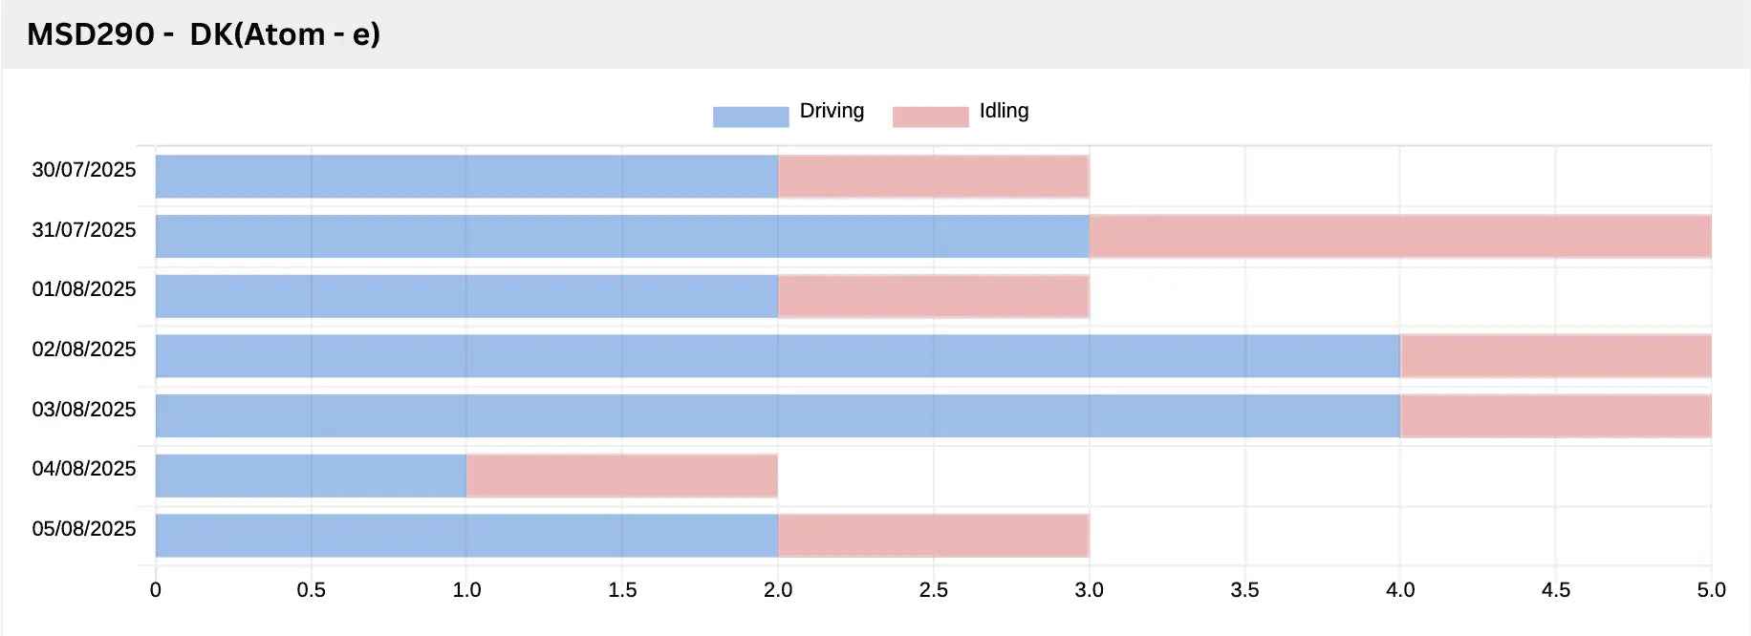Viewport: 1751px width, 636px height.
Task: Click the pink Idling legend color swatch
Action: (x=930, y=117)
